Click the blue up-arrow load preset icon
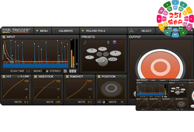This screenshot has height=132, width=194. (x=108, y=42)
